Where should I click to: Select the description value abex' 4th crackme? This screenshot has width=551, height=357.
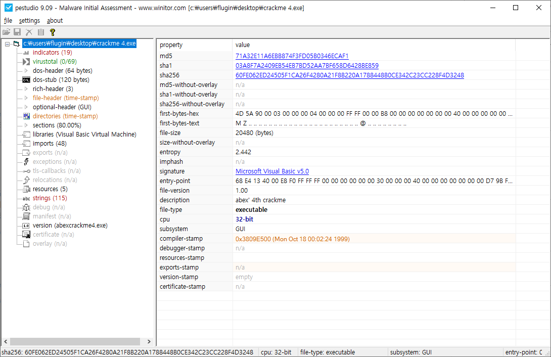click(260, 200)
